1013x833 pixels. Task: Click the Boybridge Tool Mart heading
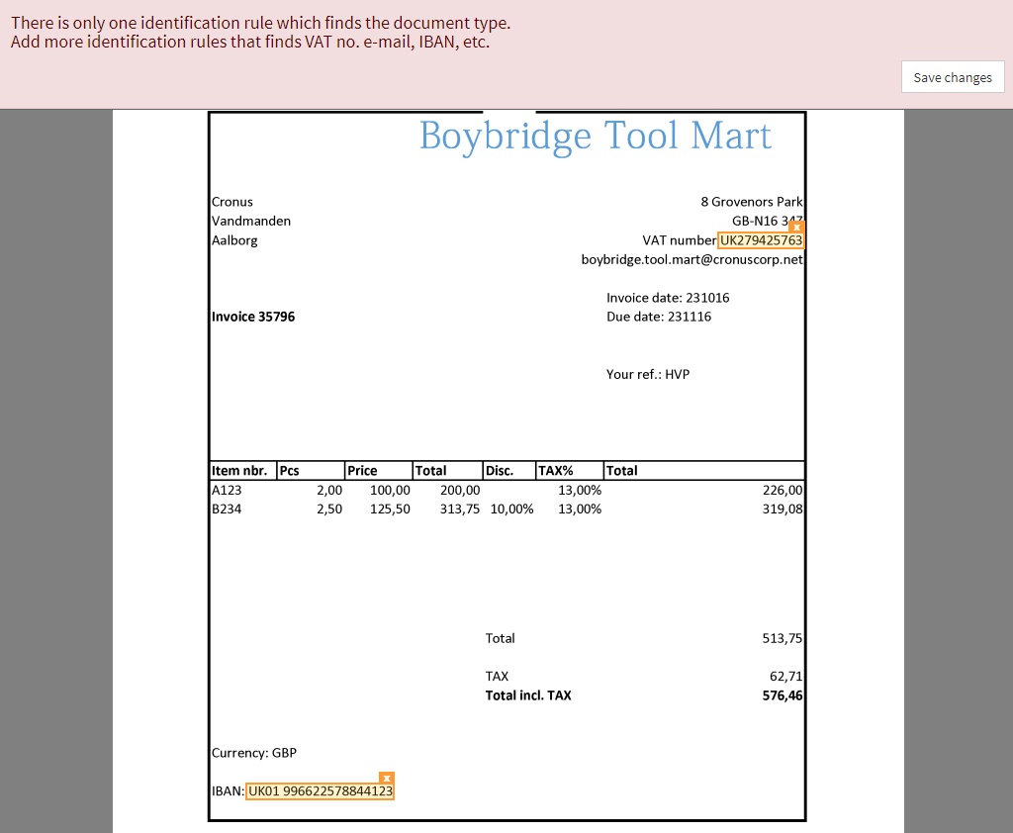tap(595, 137)
